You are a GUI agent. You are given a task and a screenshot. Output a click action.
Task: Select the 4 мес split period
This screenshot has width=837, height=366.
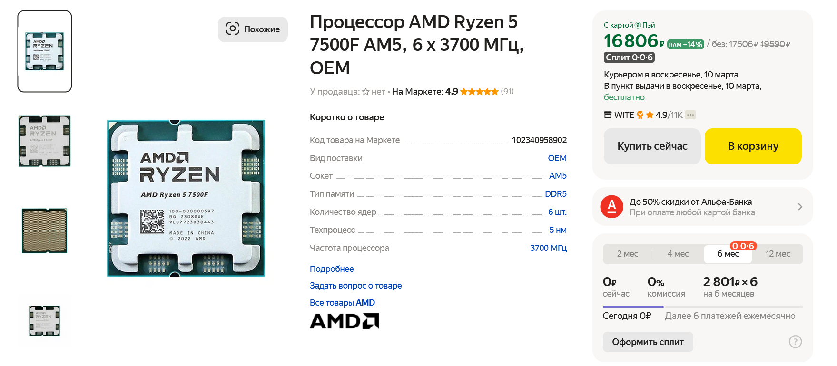678,254
